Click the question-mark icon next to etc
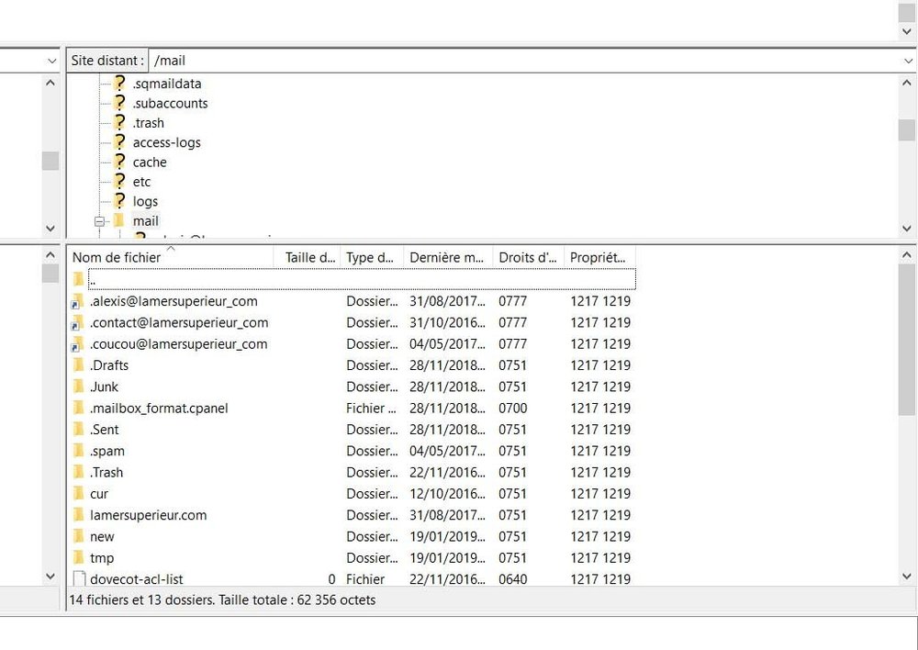This screenshot has height=650, width=918. 119,182
